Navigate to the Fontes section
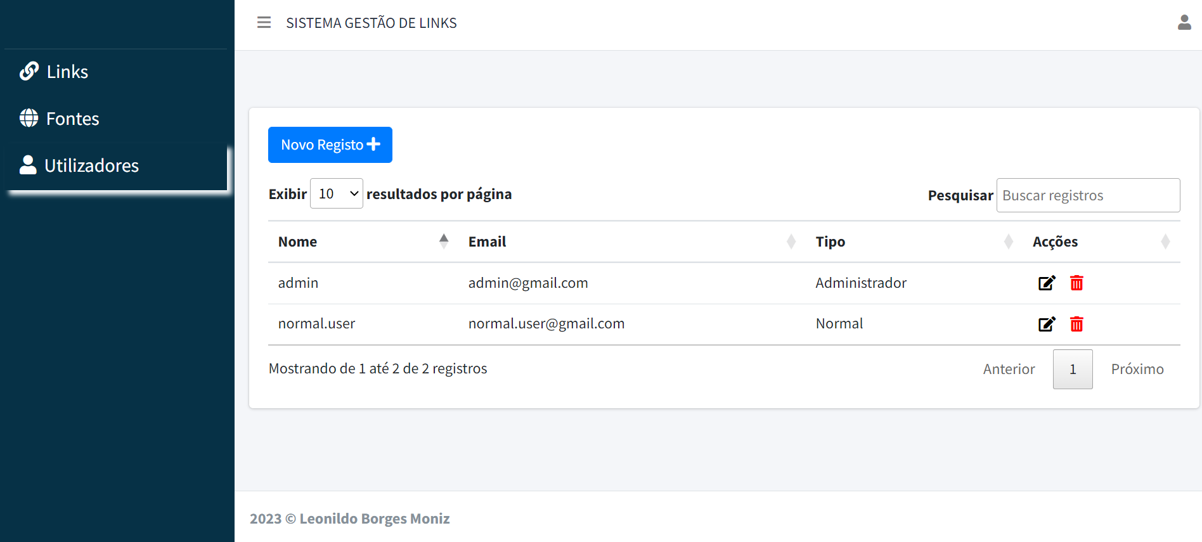Image resolution: width=1202 pixels, height=542 pixels. (72, 118)
